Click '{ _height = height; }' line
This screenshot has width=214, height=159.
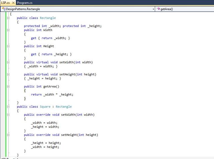pos(42,78)
